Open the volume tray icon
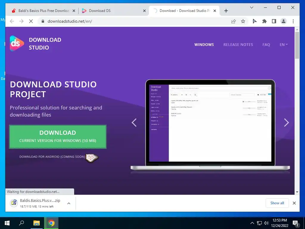Viewport: 305px width, 229px height. 266,223
